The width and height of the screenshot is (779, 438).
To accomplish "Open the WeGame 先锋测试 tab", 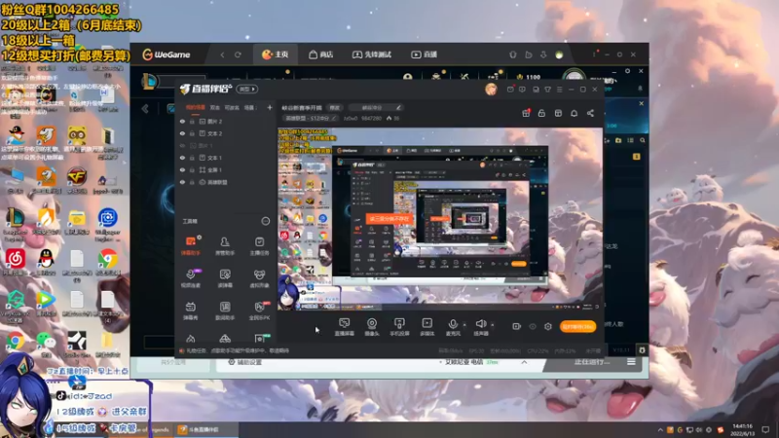I will (x=372, y=55).
